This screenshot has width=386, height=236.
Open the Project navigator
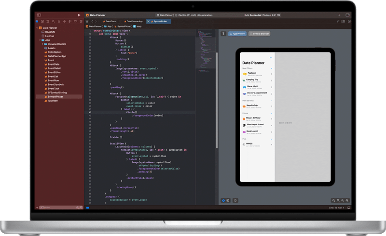point(37,21)
